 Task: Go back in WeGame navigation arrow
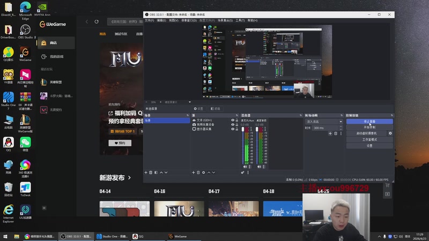[87, 21]
